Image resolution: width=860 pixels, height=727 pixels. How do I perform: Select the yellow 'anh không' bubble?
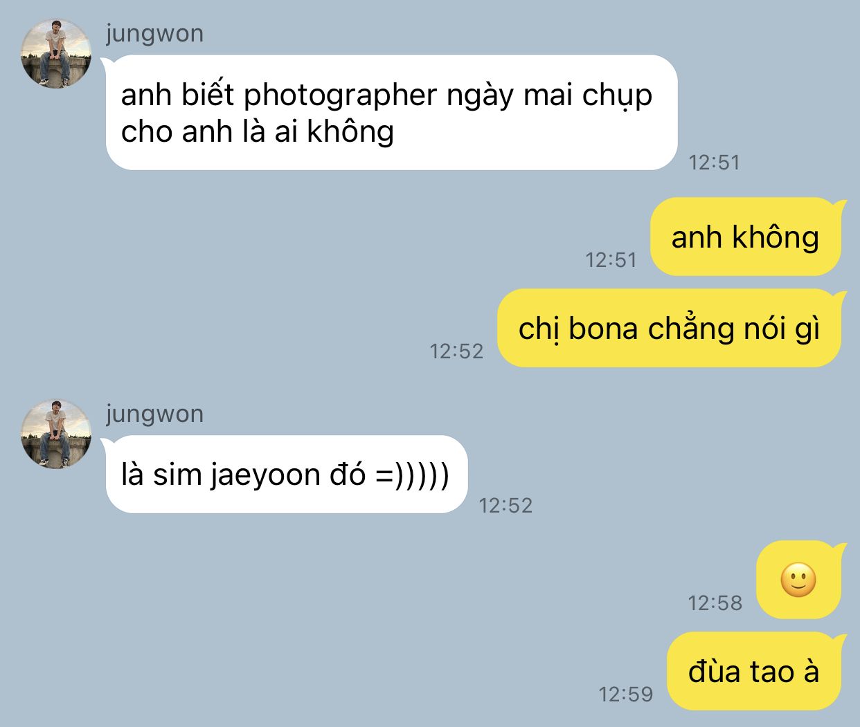(746, 237)
